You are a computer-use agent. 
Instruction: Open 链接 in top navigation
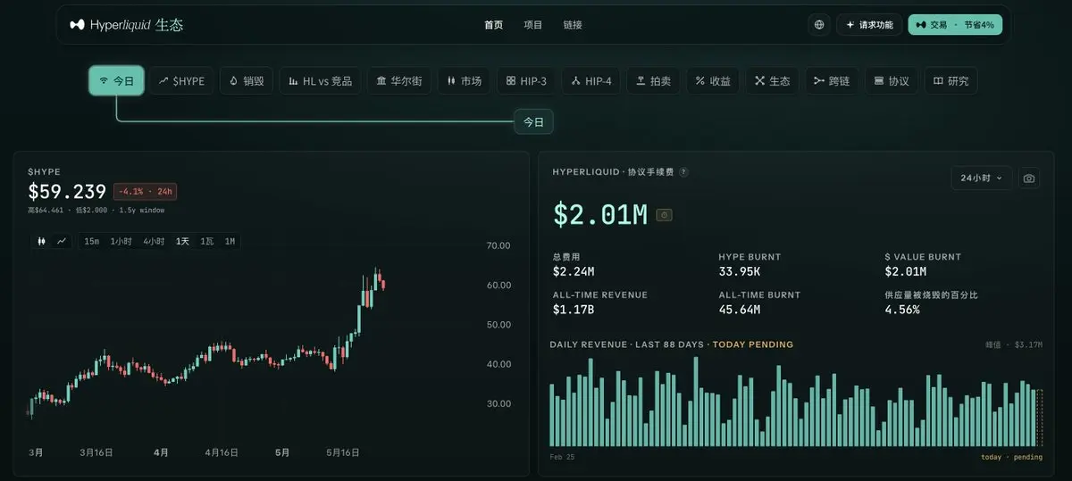click(573, 25)
